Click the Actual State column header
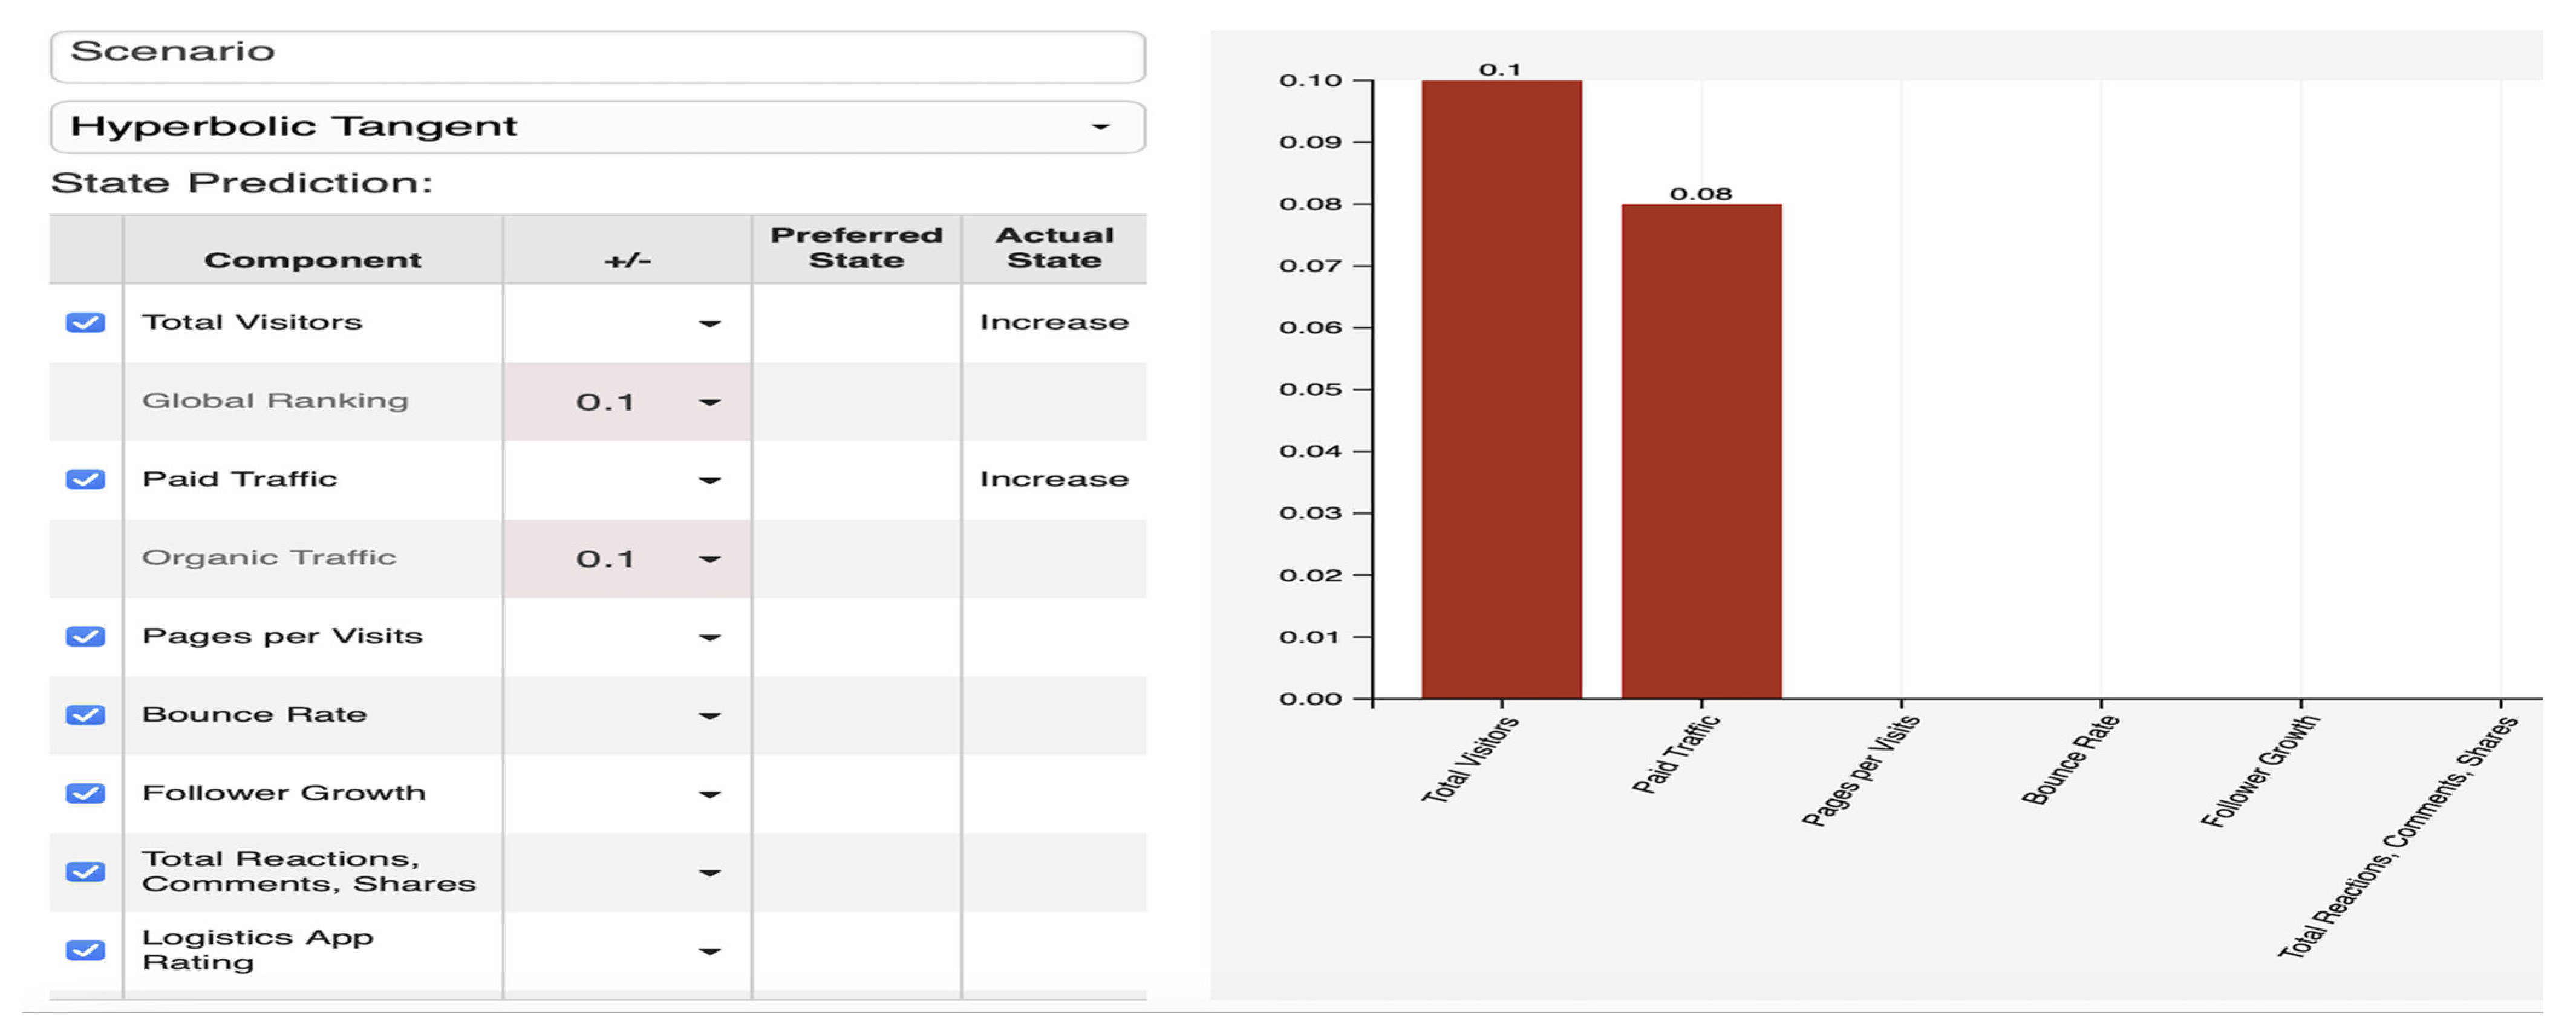Image resolution: width=2576 pixels, height=1036 pixels. coord(1054,248)
